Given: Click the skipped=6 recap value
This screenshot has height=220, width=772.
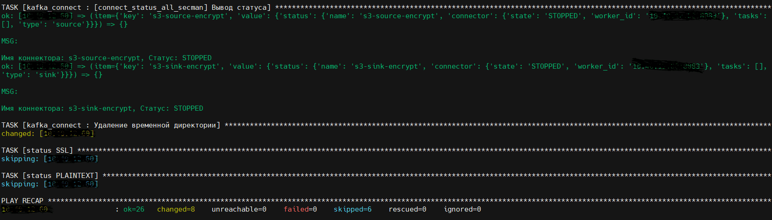Looking at the screenshot, I should pyautogui.click(x=353, y=209).
